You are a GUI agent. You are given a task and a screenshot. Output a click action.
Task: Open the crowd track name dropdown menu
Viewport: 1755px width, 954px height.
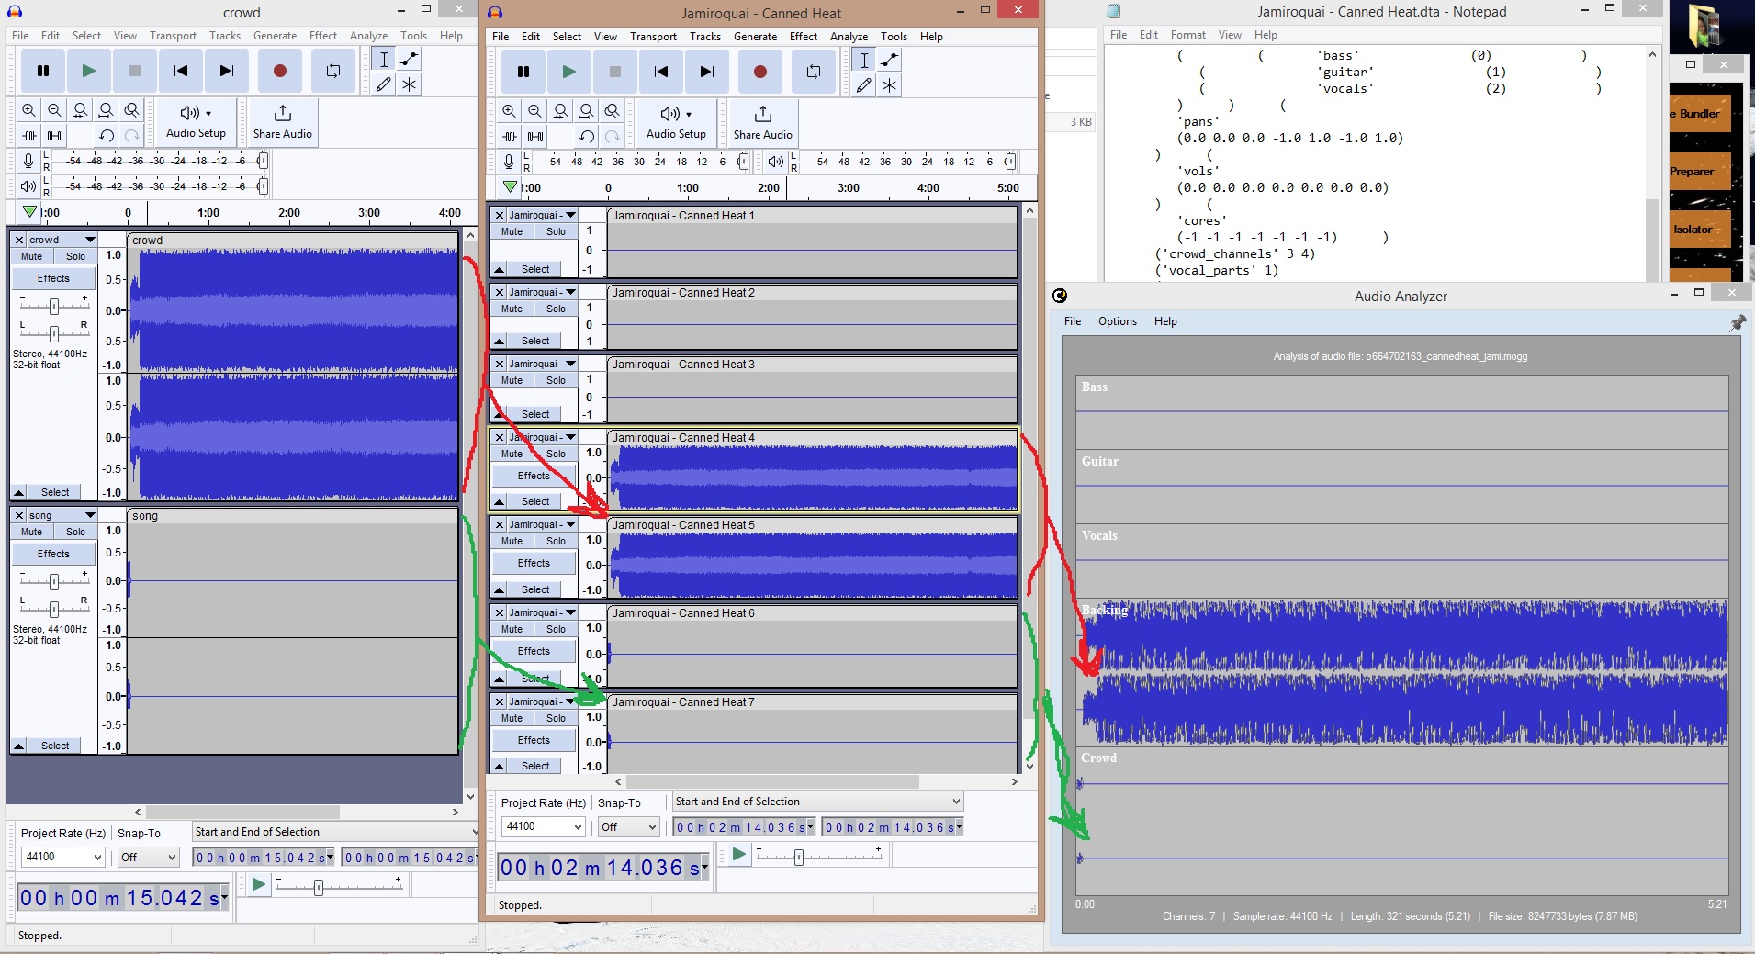point(89,240)
